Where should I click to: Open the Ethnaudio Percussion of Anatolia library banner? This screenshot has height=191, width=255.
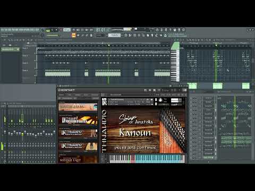coord(78,120)
